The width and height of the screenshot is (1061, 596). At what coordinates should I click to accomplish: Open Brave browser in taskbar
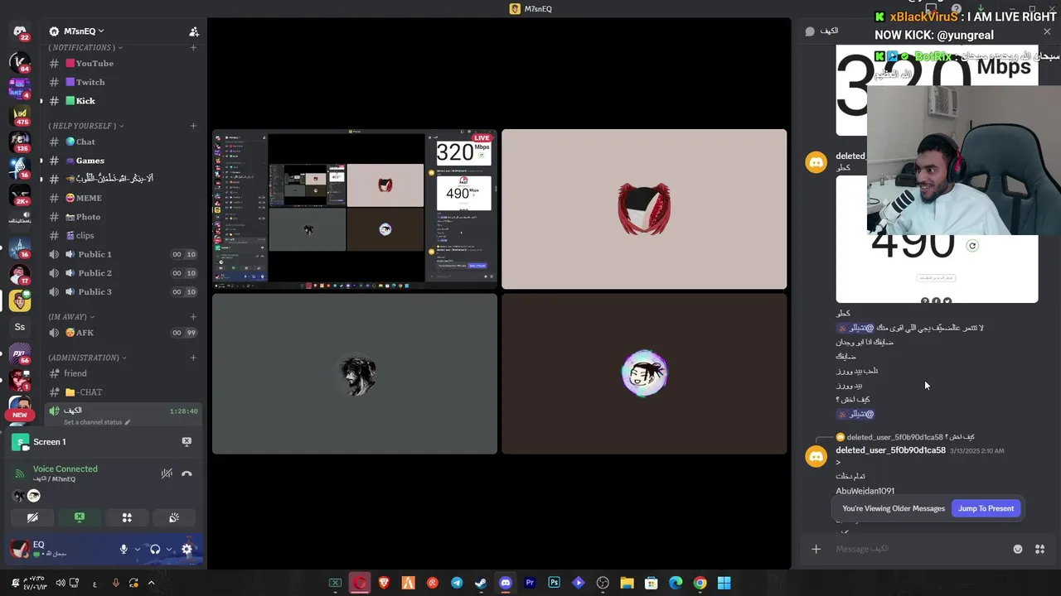[x=384, y=583]
